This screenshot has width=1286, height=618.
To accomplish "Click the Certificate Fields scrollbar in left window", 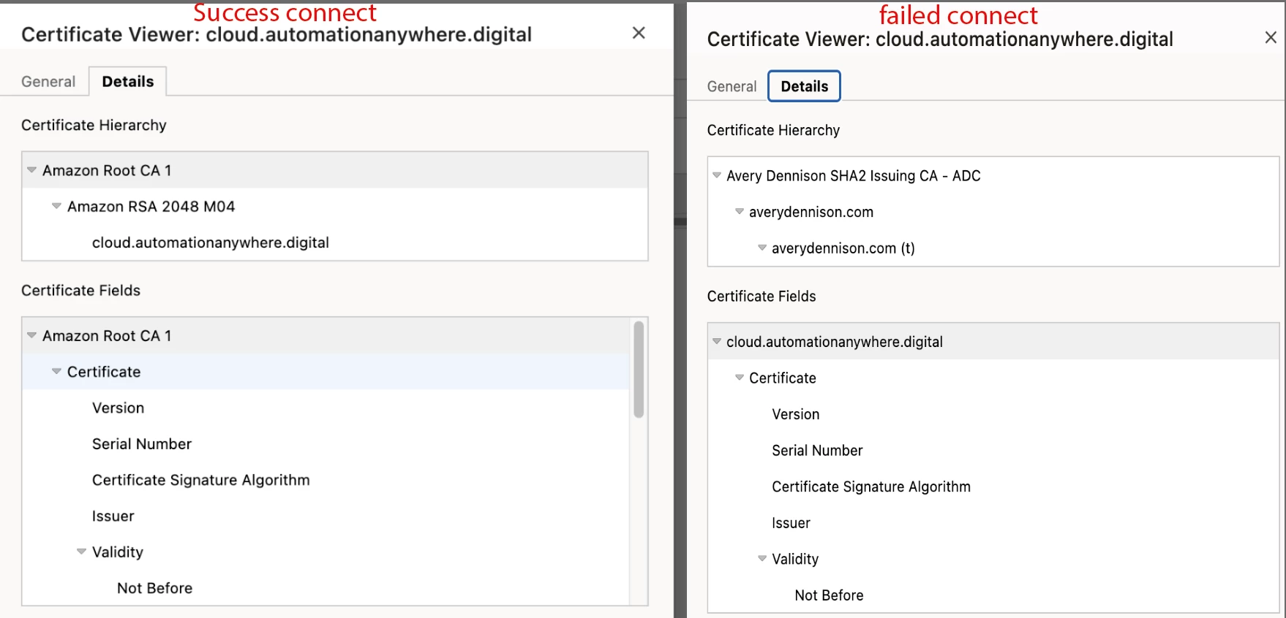I will pyautogui.click(x=639, y=370).
